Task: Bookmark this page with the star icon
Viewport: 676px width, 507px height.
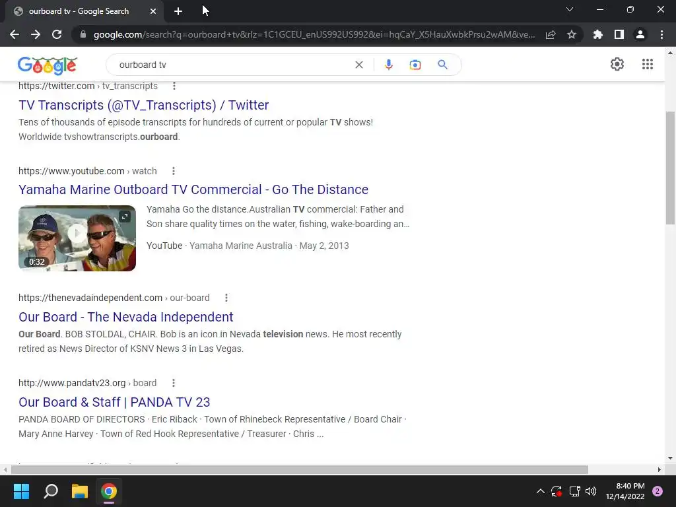Action: pos(572,34)
